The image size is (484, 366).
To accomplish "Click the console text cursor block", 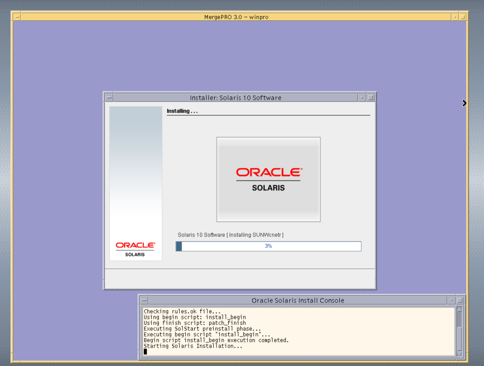I will (146, 351).
